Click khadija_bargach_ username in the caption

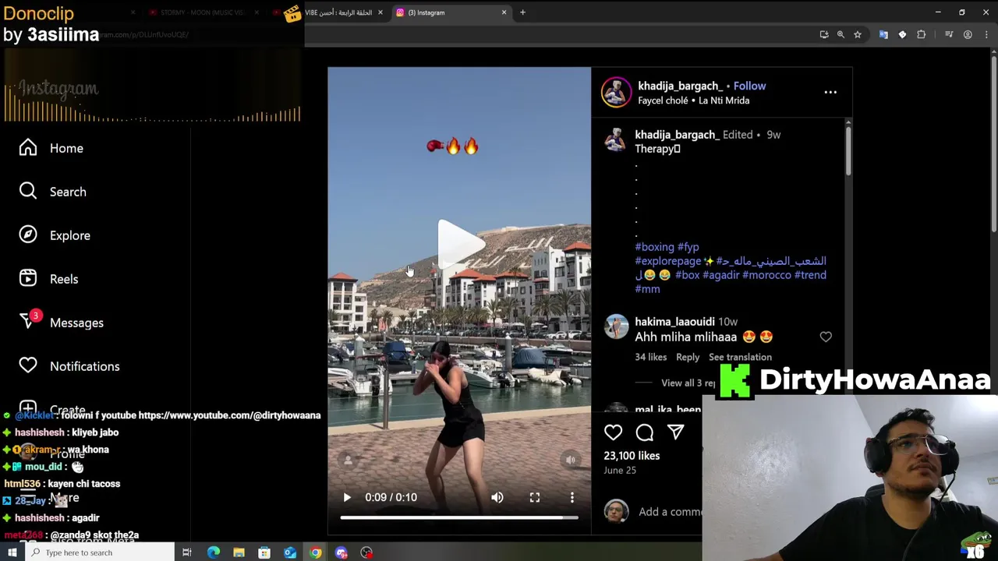click(677, 135)
